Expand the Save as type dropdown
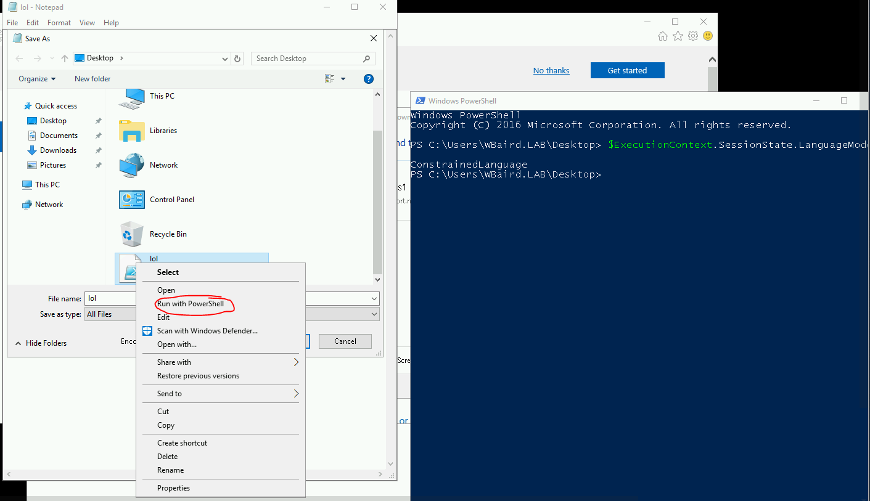The width and height of the screenshot is (870, 501). pyautogui.click(x=374, y=314)
